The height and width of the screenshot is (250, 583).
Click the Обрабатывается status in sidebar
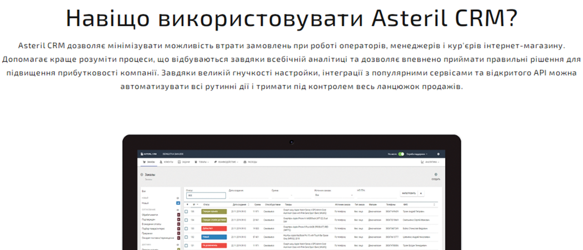coord(151,214)
